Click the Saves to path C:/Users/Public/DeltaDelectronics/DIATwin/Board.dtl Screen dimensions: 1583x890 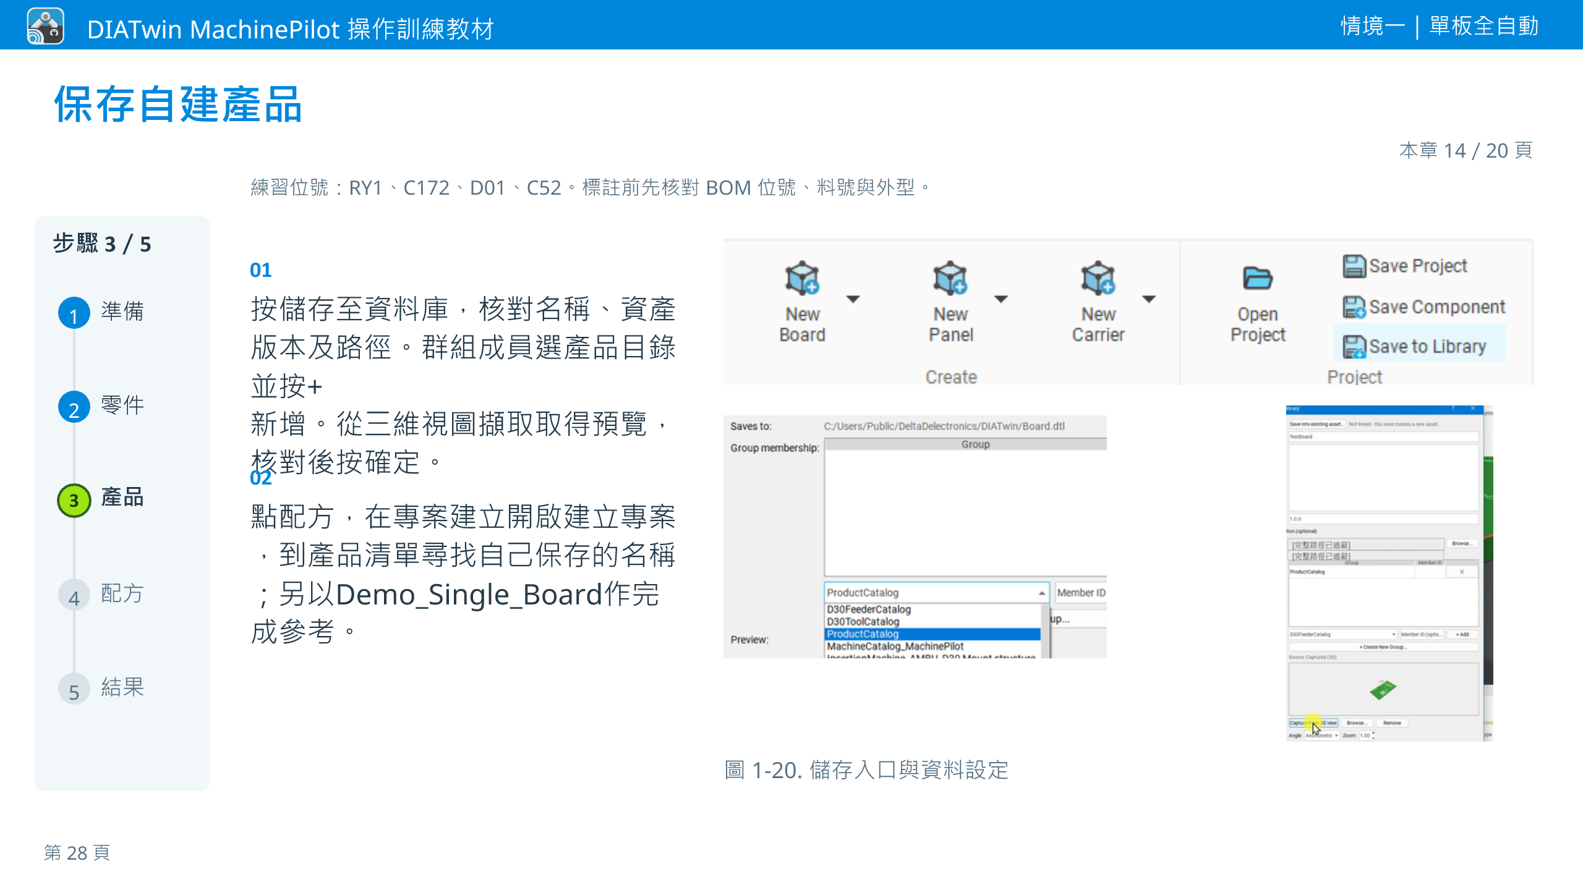coord(944,426)
